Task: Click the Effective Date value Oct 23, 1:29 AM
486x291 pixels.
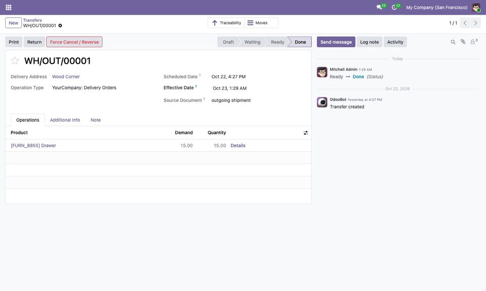Action: pyautogui.click(x=230, y=88)
